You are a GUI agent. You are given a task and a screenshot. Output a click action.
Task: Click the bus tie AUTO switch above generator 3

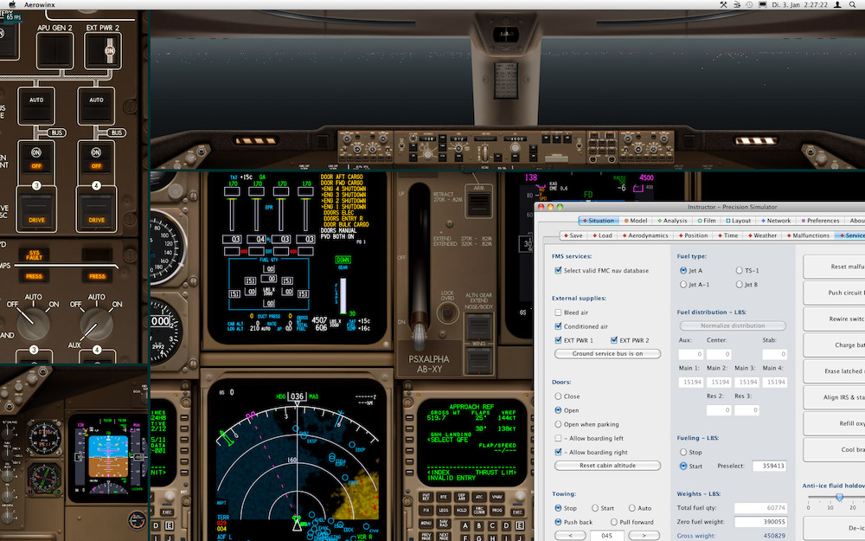[x=36, y=106]
